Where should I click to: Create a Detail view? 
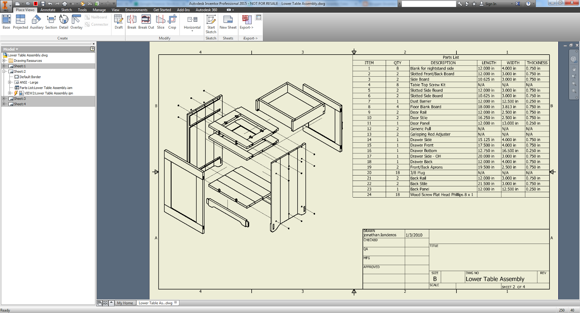point(64,22)
